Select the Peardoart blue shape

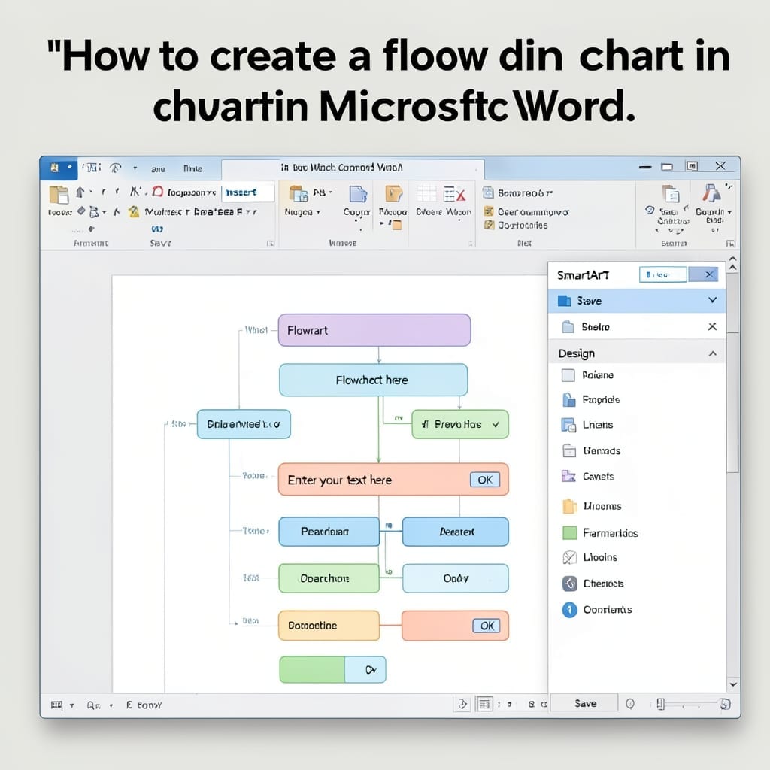click(x=329, y=532)
